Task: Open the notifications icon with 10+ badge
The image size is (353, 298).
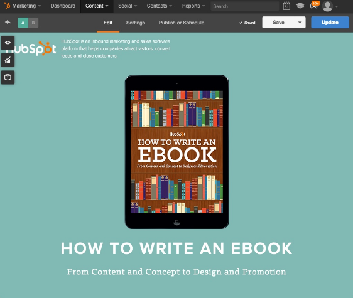Action: (x=315, y=5)
